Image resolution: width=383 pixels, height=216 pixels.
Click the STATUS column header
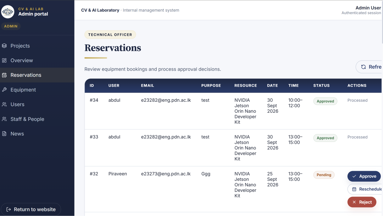[x=321, y=85]
